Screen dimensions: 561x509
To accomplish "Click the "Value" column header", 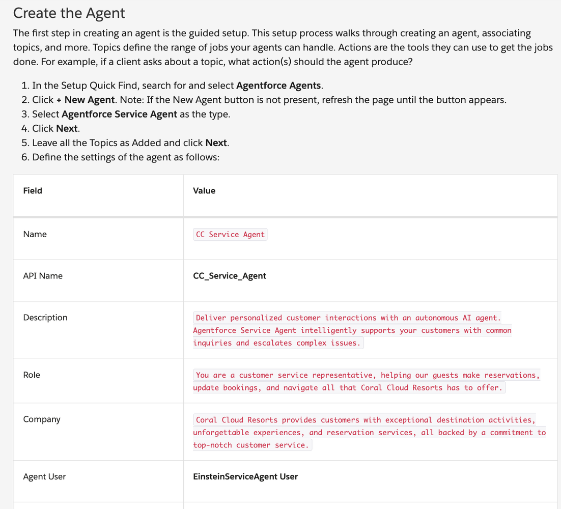I will pyautogui.click(x=204, y=191).
